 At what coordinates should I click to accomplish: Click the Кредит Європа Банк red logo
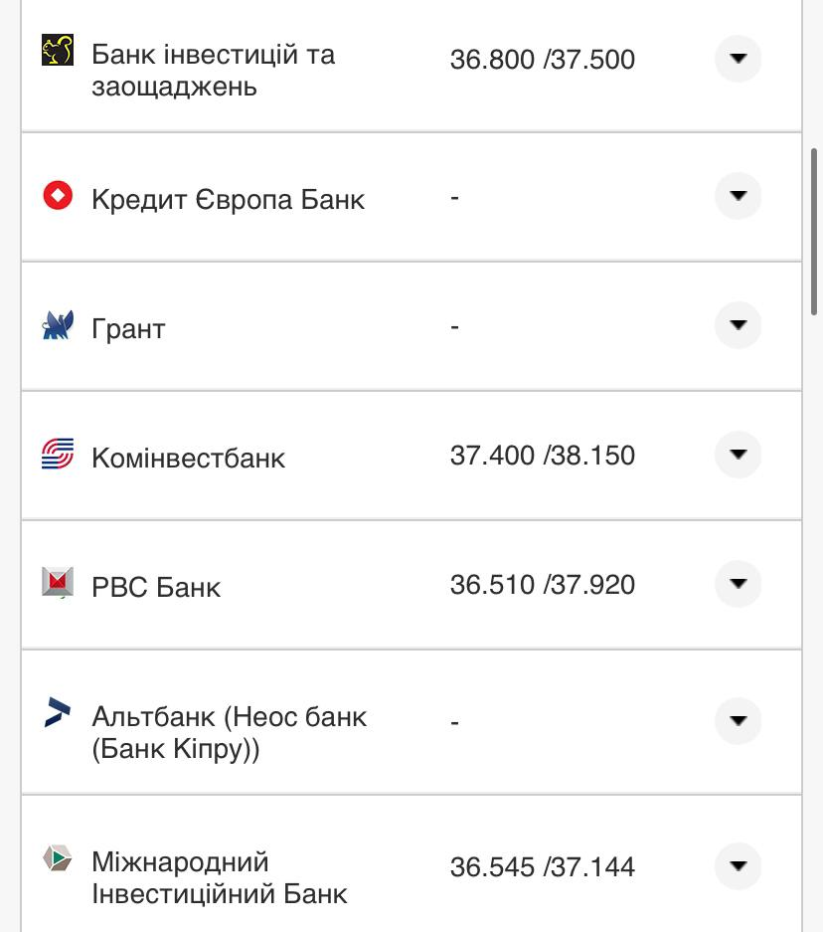pos(58,195)
